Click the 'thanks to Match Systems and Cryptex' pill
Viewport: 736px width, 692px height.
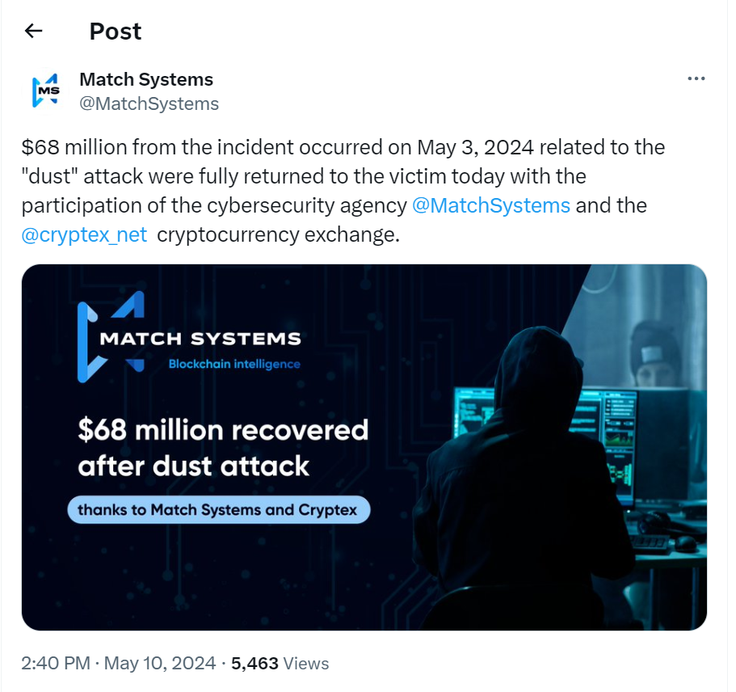coord(218,510)
